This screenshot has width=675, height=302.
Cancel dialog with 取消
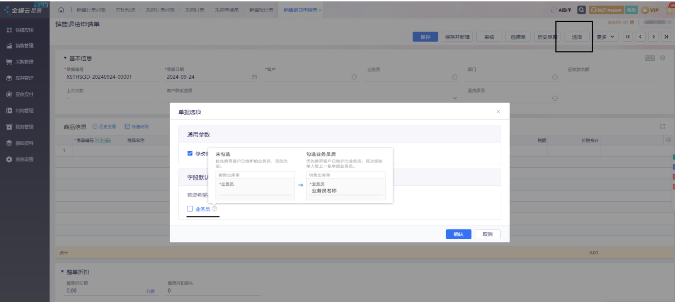[x=487, y=234]
